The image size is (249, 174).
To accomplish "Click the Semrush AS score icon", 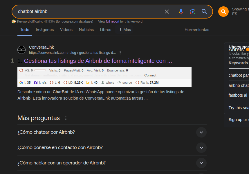I will [x=21, y=70].
